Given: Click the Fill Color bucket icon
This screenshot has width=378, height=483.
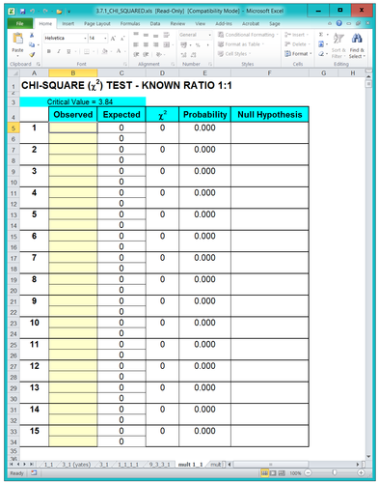Looking at the screenshot, I should click(x=104, y=51).
